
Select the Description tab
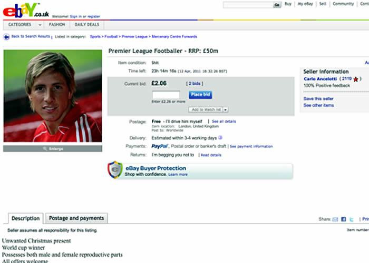coord(25,218)
